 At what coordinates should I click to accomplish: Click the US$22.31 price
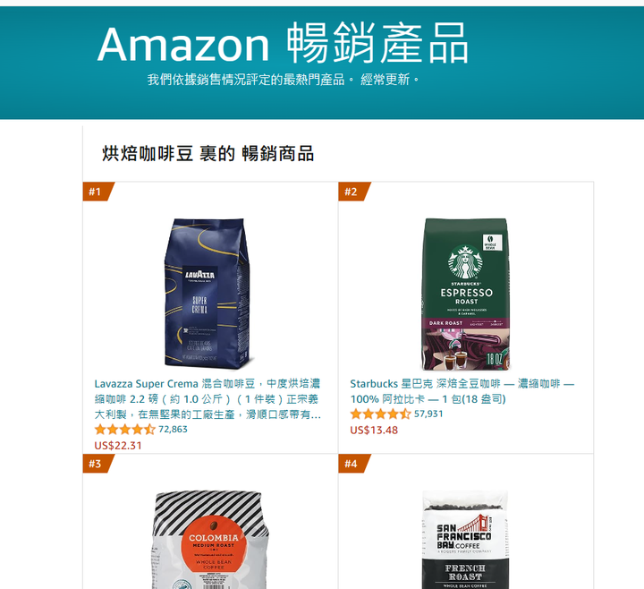point(118,446)
